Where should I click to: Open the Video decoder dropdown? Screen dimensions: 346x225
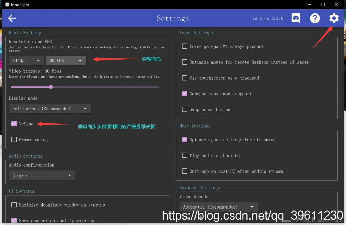219,207
